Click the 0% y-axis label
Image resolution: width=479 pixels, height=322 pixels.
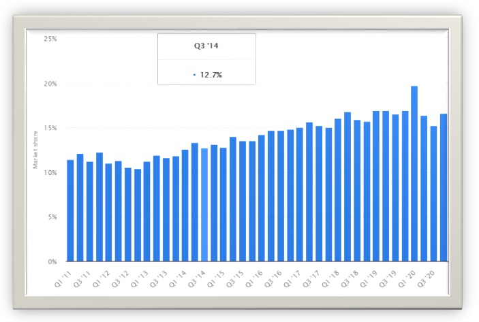[x=52, y=261]
